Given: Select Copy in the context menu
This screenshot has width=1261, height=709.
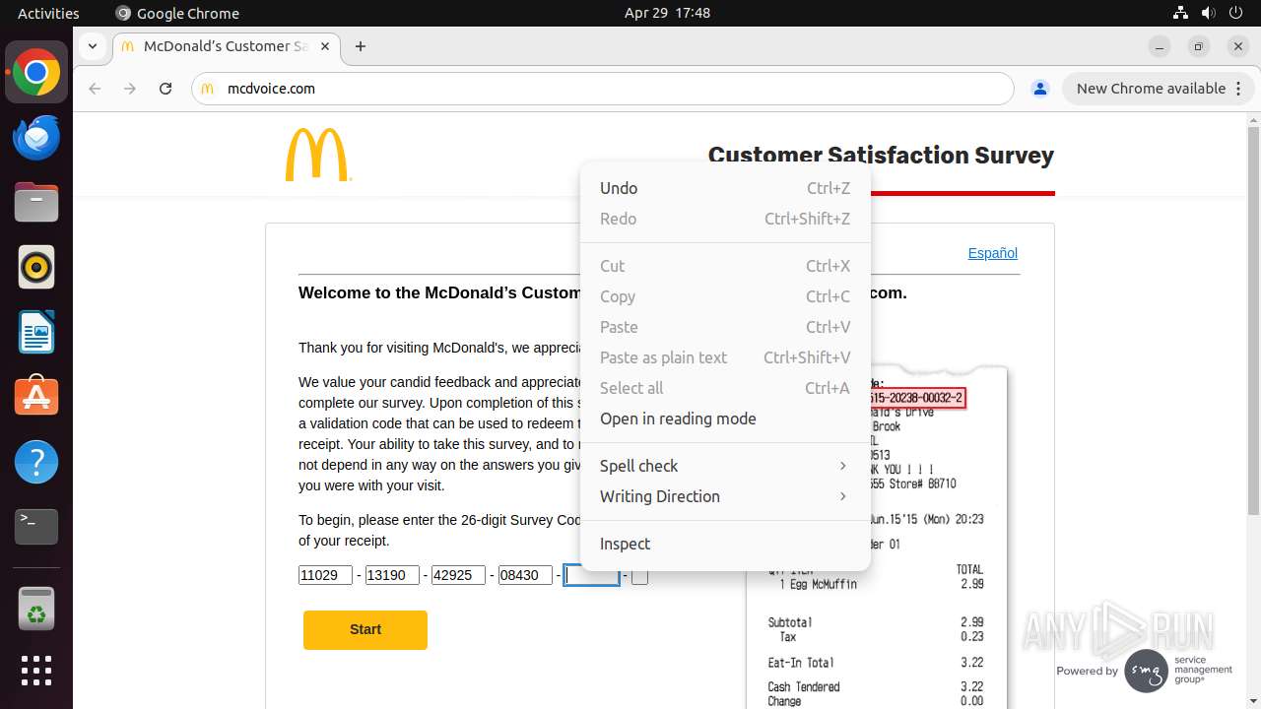Looking at the screenshot, I should pyautogui.click(x=725, y=296).
